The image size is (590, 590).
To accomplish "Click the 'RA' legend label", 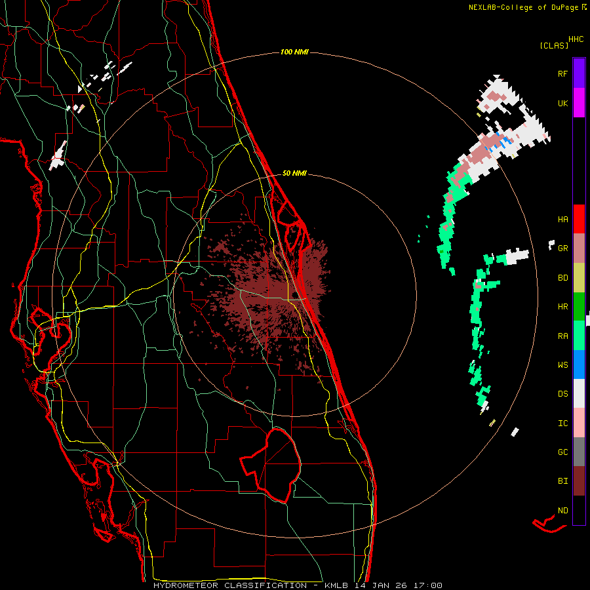I will pyautogui.click(x=562, y=336).
